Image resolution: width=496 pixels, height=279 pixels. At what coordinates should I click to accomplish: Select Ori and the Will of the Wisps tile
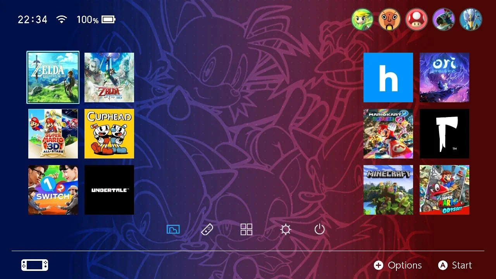point(444,77)
